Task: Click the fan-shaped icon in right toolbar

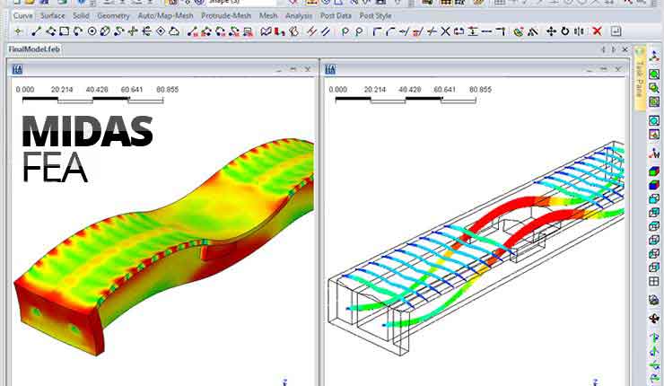Action: 654,319
